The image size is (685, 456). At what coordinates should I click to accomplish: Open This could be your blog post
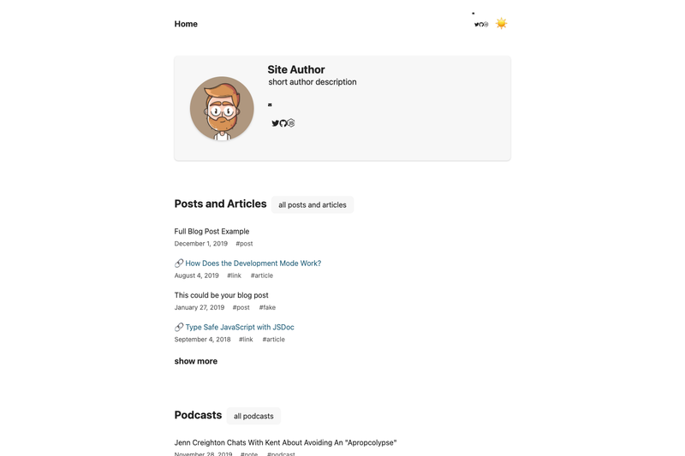click(222, 295)
